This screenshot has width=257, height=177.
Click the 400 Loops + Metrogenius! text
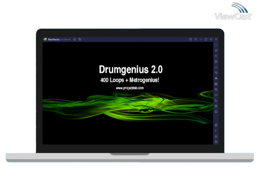point(130,80)
